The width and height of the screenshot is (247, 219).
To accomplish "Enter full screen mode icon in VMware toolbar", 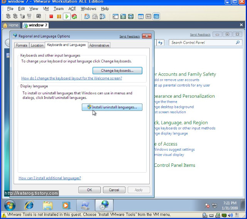I will coord(123,16).
